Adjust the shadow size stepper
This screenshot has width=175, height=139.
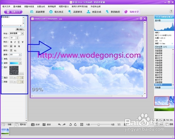pos(22,82)
